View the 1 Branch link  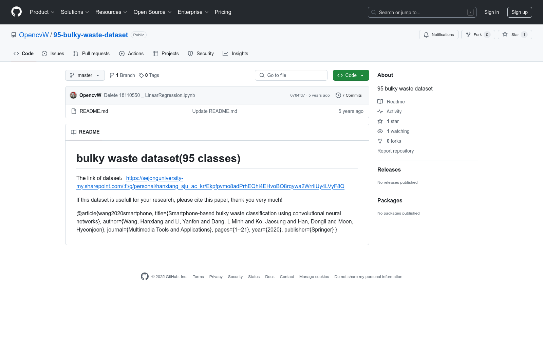[x=122, y=75]
